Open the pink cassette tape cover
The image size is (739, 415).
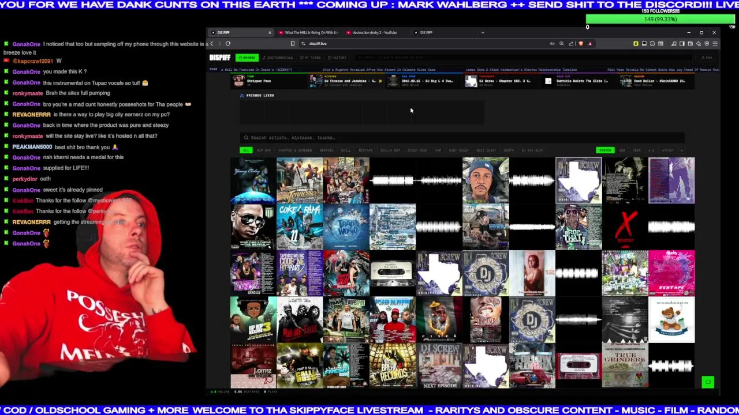click(578, 365)
